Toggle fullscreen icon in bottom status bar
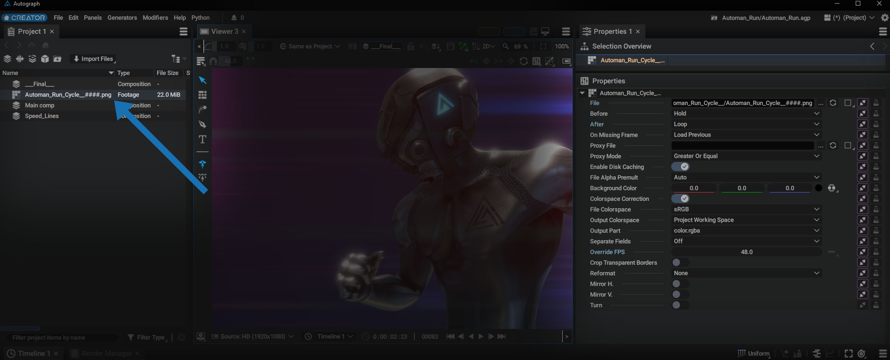 pos(848,354)
